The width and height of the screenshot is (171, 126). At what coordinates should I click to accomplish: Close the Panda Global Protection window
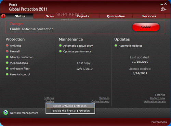coord(166,4)
